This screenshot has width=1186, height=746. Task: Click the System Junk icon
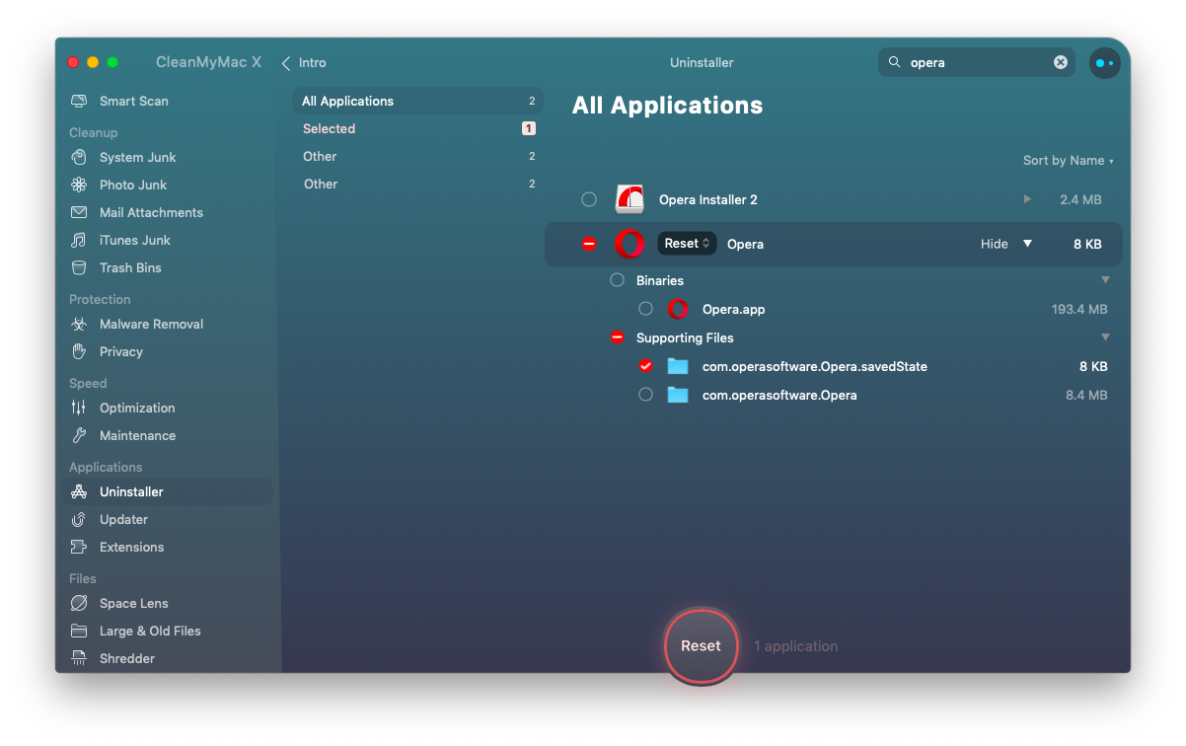click(79, 157)
